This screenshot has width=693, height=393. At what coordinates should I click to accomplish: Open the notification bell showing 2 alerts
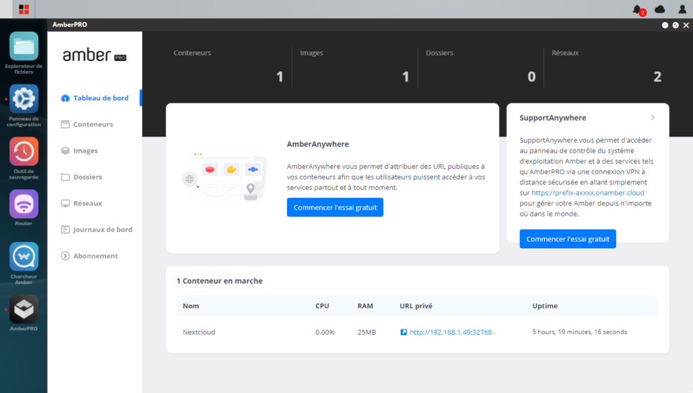tap(635, 9)
